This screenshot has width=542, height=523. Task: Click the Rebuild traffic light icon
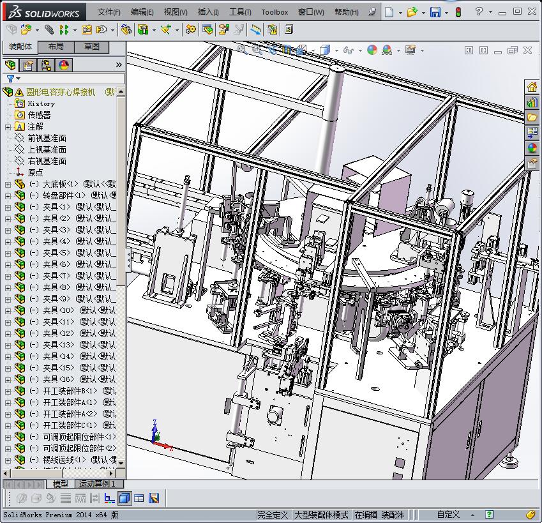pos(458,12)
